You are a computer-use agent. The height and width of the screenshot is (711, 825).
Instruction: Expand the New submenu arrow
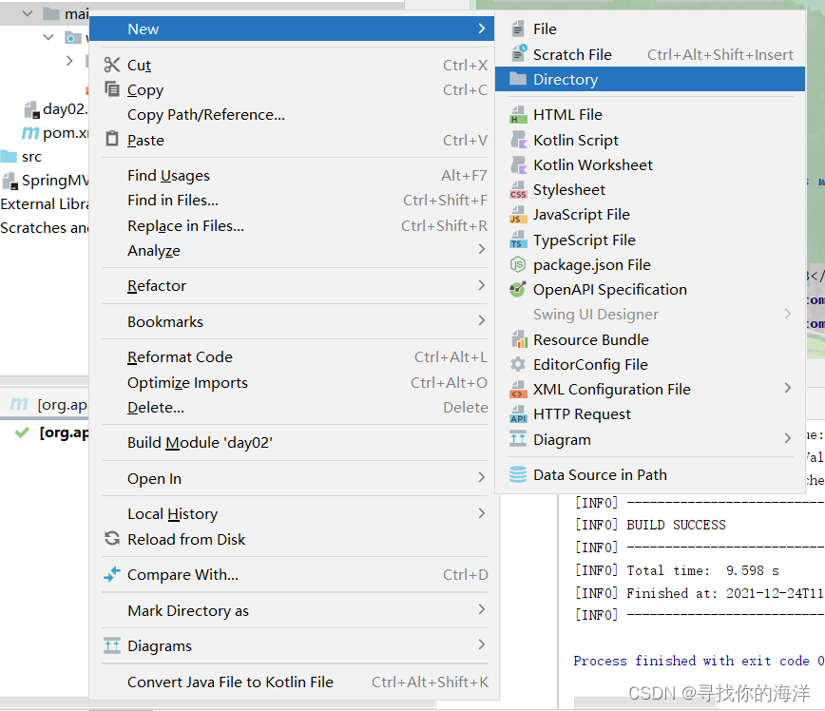click(x=482, y=29)
